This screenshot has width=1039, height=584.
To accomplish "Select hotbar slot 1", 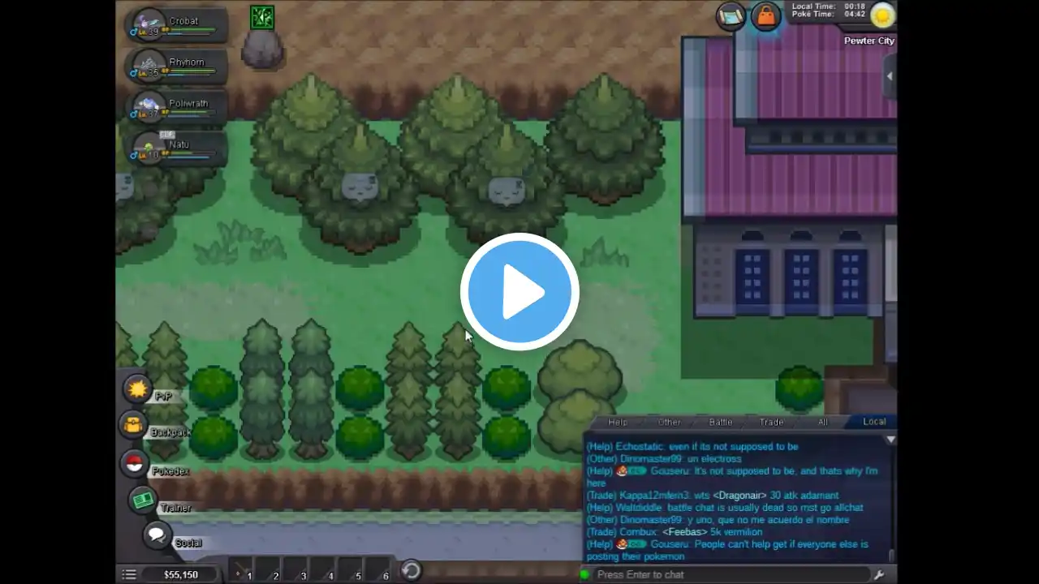I will point(241,570).
